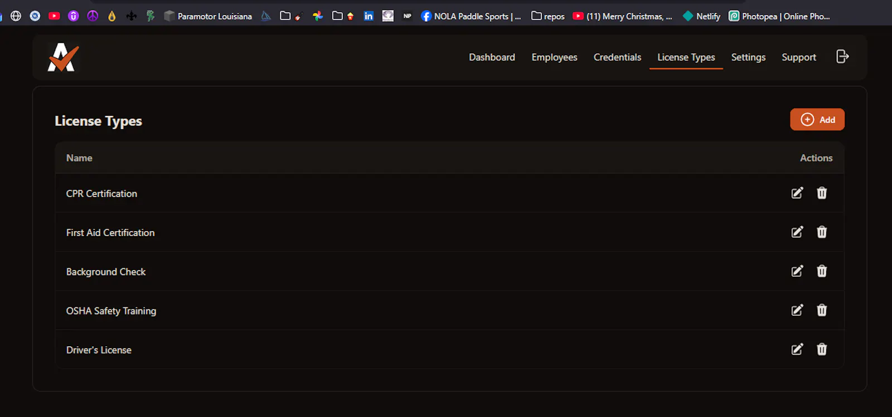Delete the First Aid Certification row
Screen dimensions: 892x417
pos(822,232)
